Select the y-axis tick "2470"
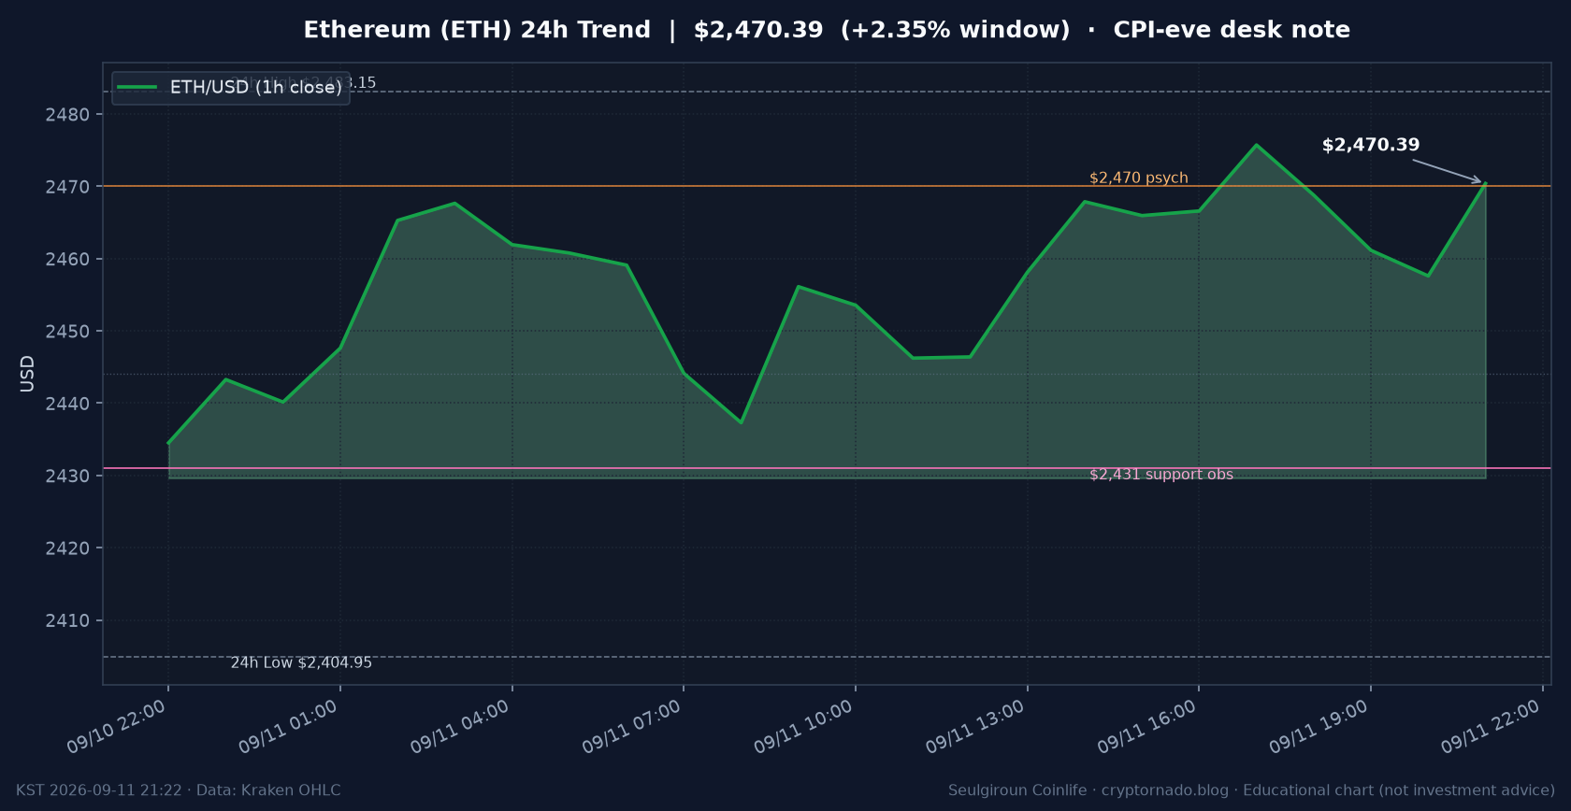Viewport: 1571px width, 811px height. click(x=67, y=187)
